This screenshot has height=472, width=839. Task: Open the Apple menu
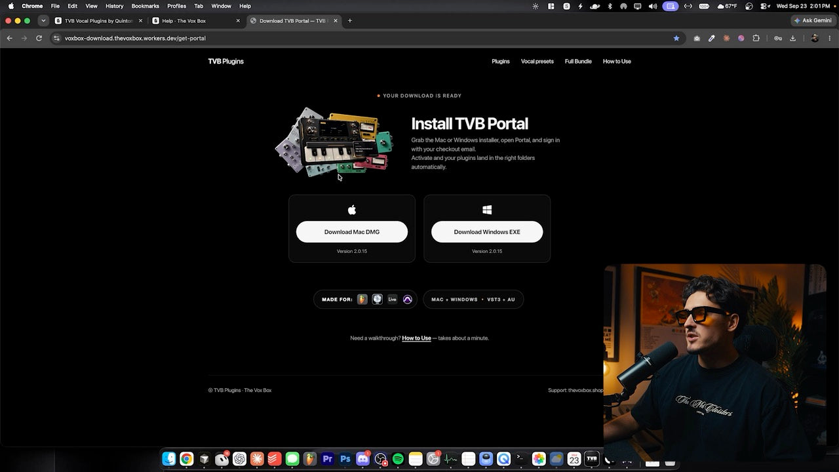click(x=10, y=6)
